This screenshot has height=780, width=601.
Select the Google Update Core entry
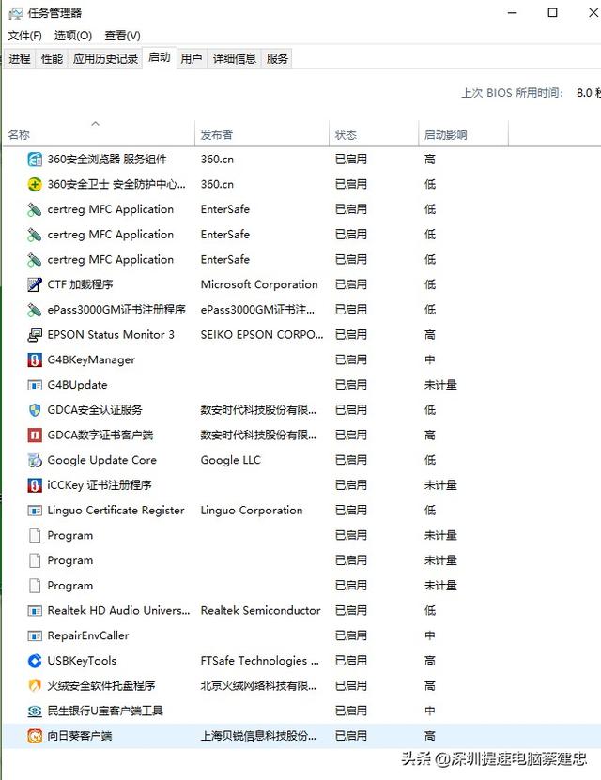coord(301,460)
